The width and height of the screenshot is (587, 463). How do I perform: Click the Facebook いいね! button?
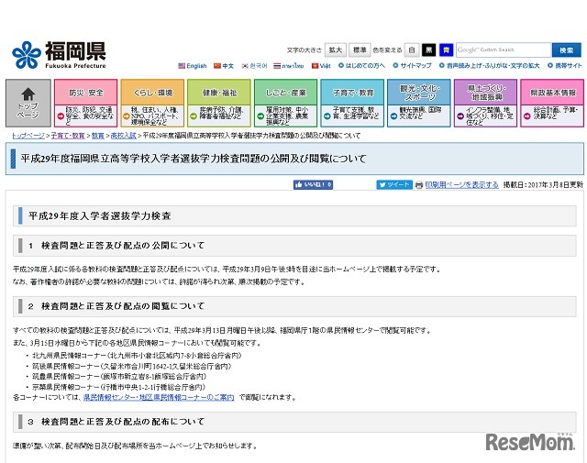(313, 184)
